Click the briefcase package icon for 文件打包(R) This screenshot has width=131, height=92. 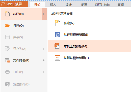click(x=7, y=60)
